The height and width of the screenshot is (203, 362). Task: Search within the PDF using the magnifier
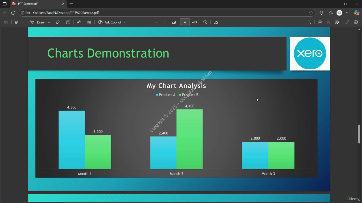(309, 22)
